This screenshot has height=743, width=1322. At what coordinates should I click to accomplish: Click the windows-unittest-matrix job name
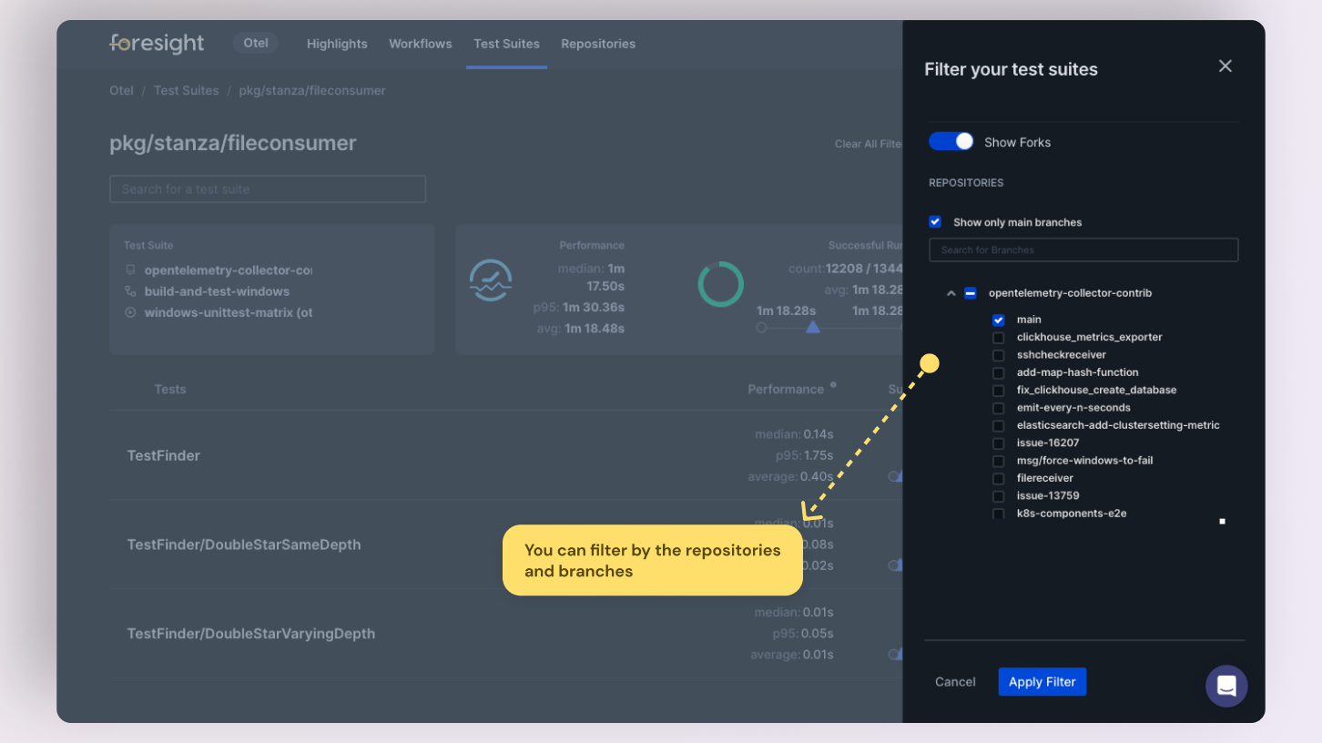(229, 312)
